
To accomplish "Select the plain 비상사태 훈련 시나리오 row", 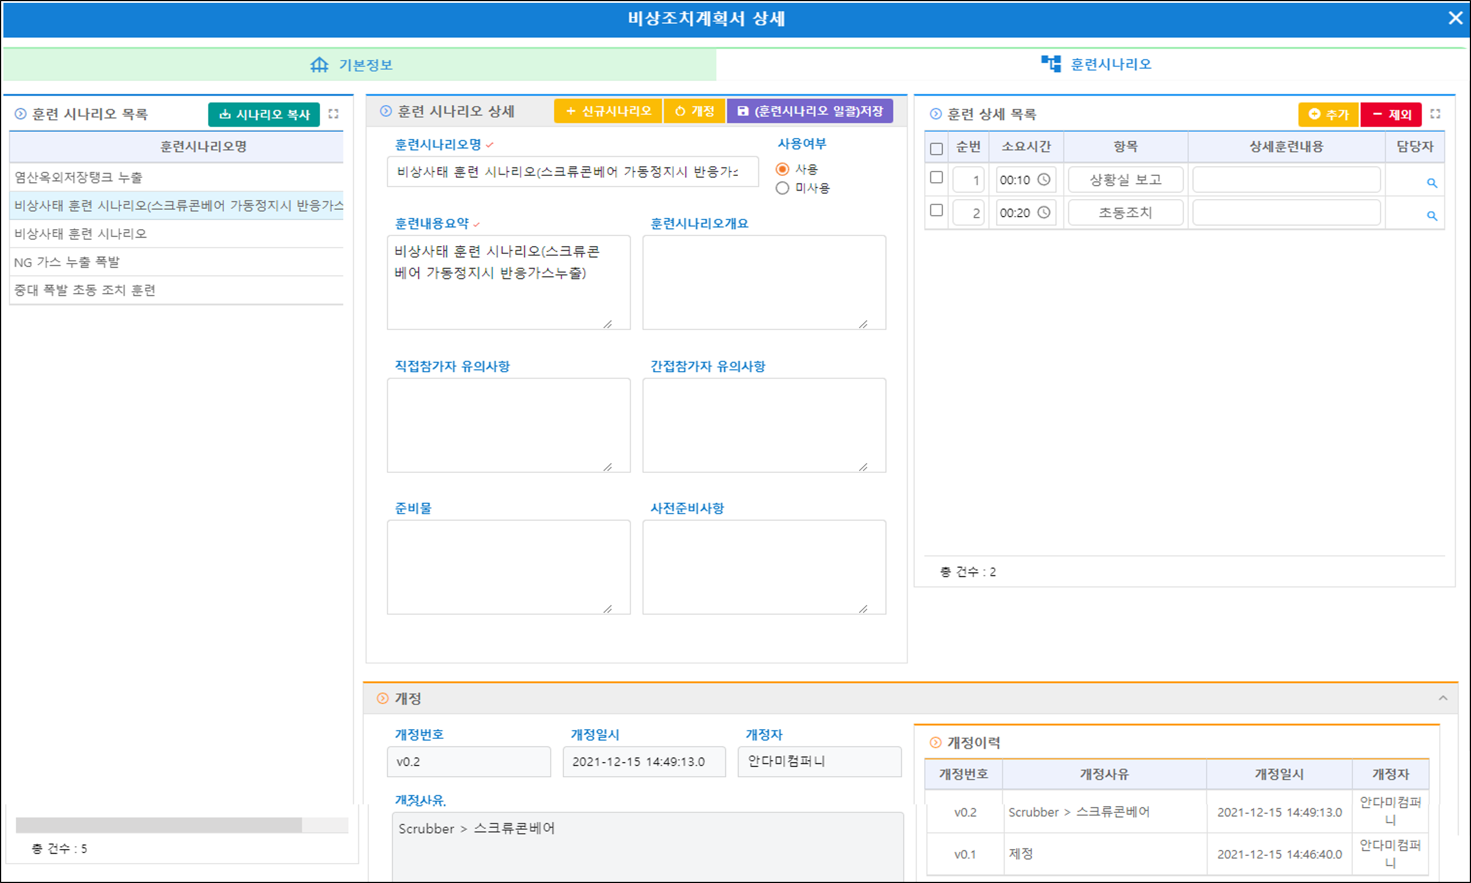I will coord(176,234).
